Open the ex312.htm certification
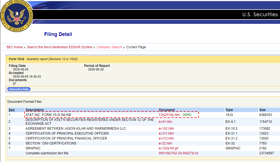Screen dimensions: 280x162 tap(166, 138)
